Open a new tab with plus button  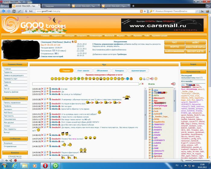click(x=133, y=6)
